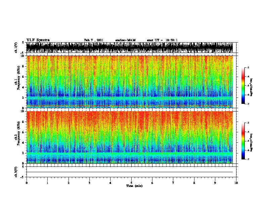Screen dimensions: 266x205
Task: Click the '0' tick on the time axis
Action: point(27,183)
